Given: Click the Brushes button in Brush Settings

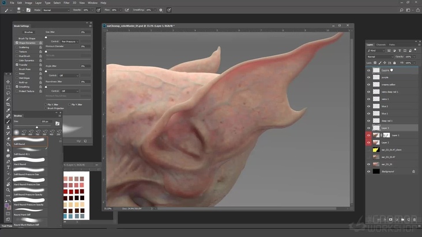Looking at the screenshot, I should tap(28, 32).
